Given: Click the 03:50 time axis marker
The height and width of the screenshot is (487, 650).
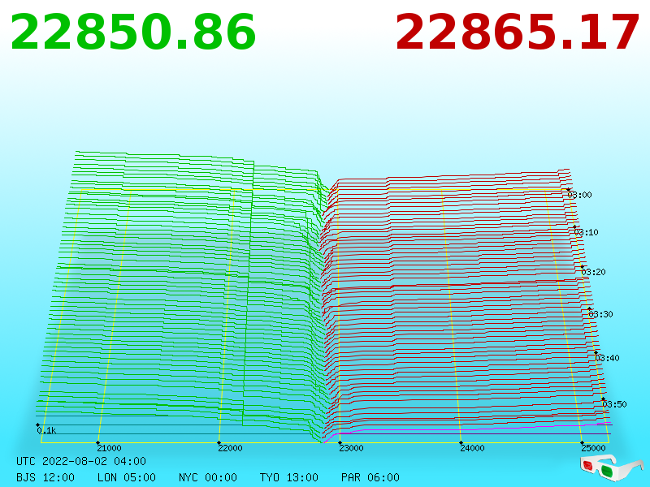Looking at the screenshot, I should [614, 404].
